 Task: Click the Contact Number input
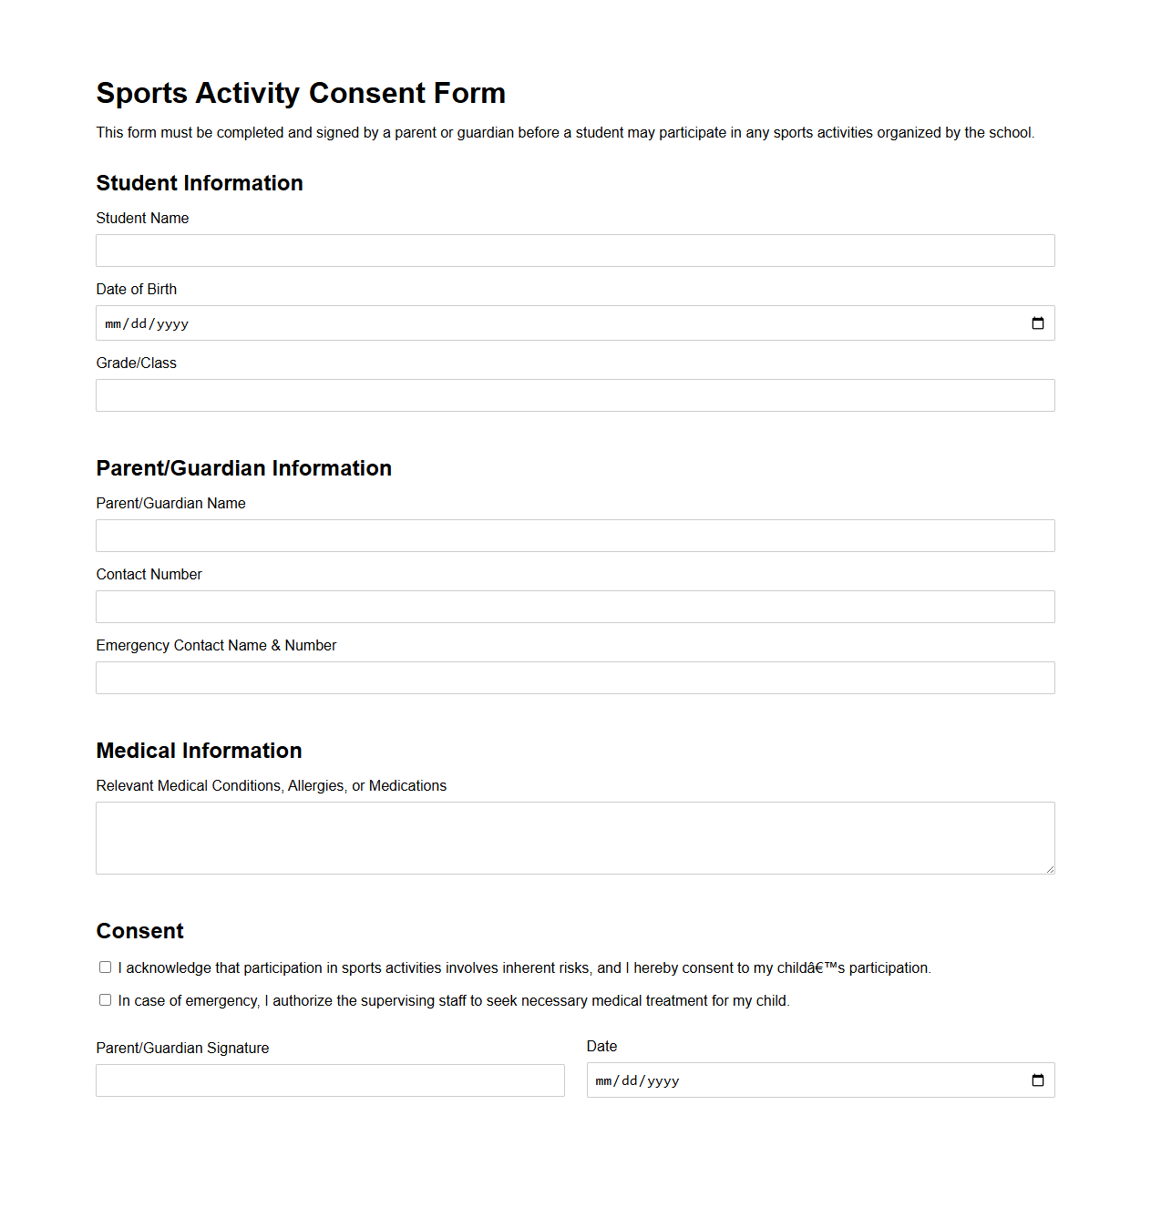[x=574, y=606]
